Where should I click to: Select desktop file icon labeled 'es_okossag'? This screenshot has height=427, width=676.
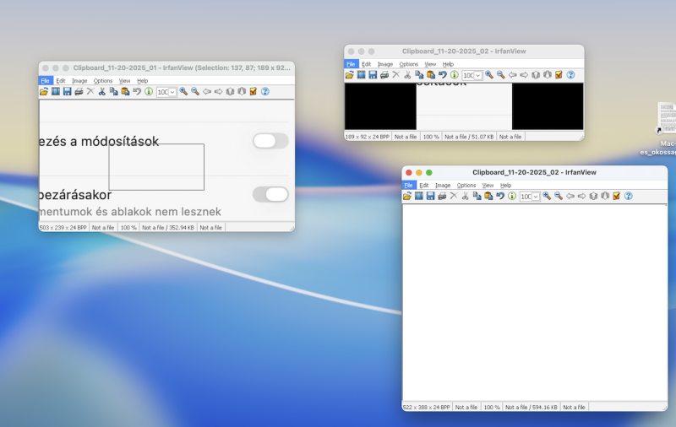click(667, 129)
